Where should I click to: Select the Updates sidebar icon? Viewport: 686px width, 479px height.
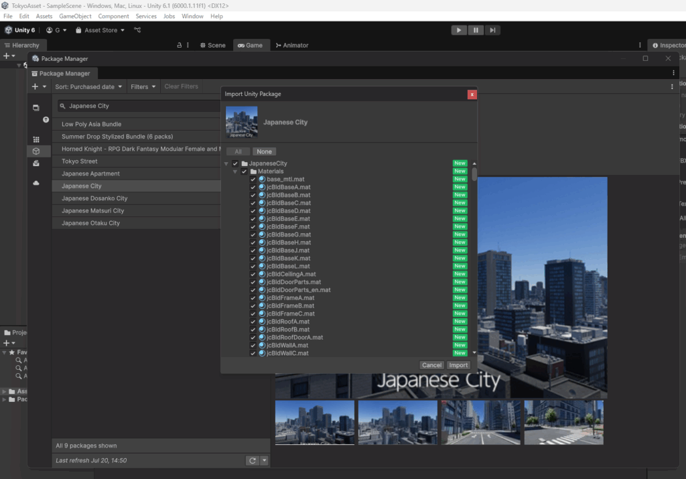click(46, 120)
